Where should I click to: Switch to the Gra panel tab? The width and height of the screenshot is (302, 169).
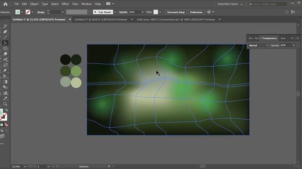pyautogui.click(x=283, y=38)
